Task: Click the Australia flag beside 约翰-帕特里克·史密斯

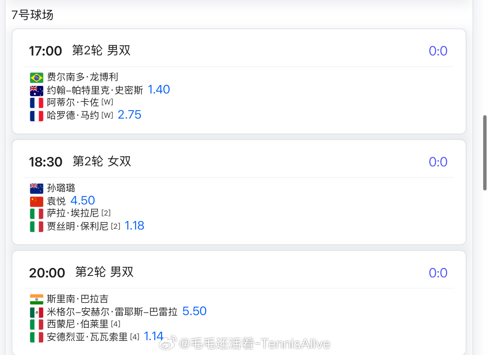Action: (36, 91)
